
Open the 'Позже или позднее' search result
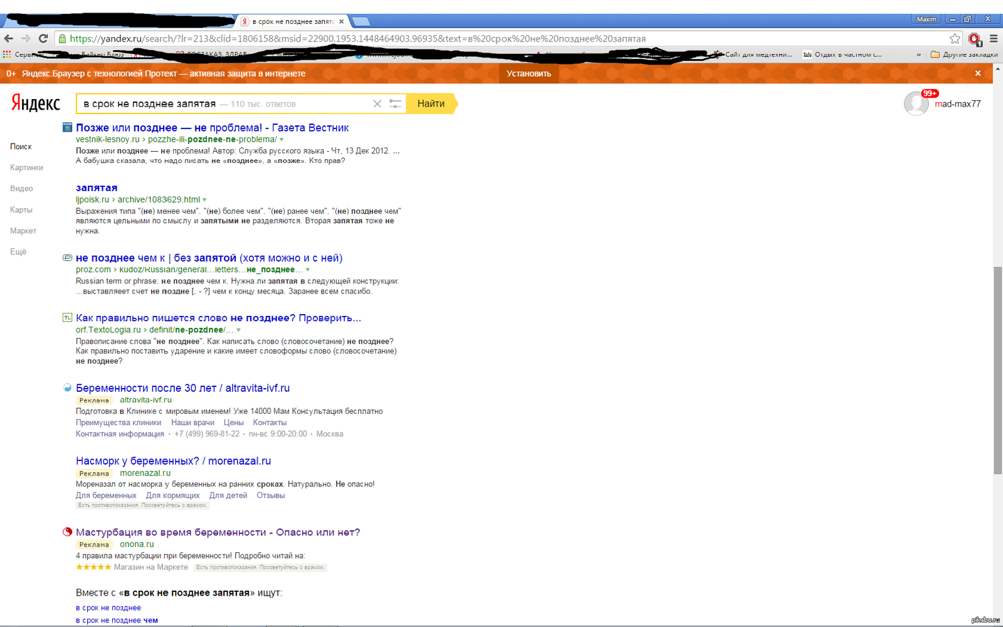click(212, 128)
